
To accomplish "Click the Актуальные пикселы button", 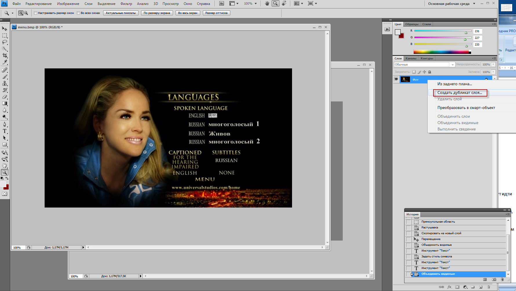I will click(x=121, y=13).
